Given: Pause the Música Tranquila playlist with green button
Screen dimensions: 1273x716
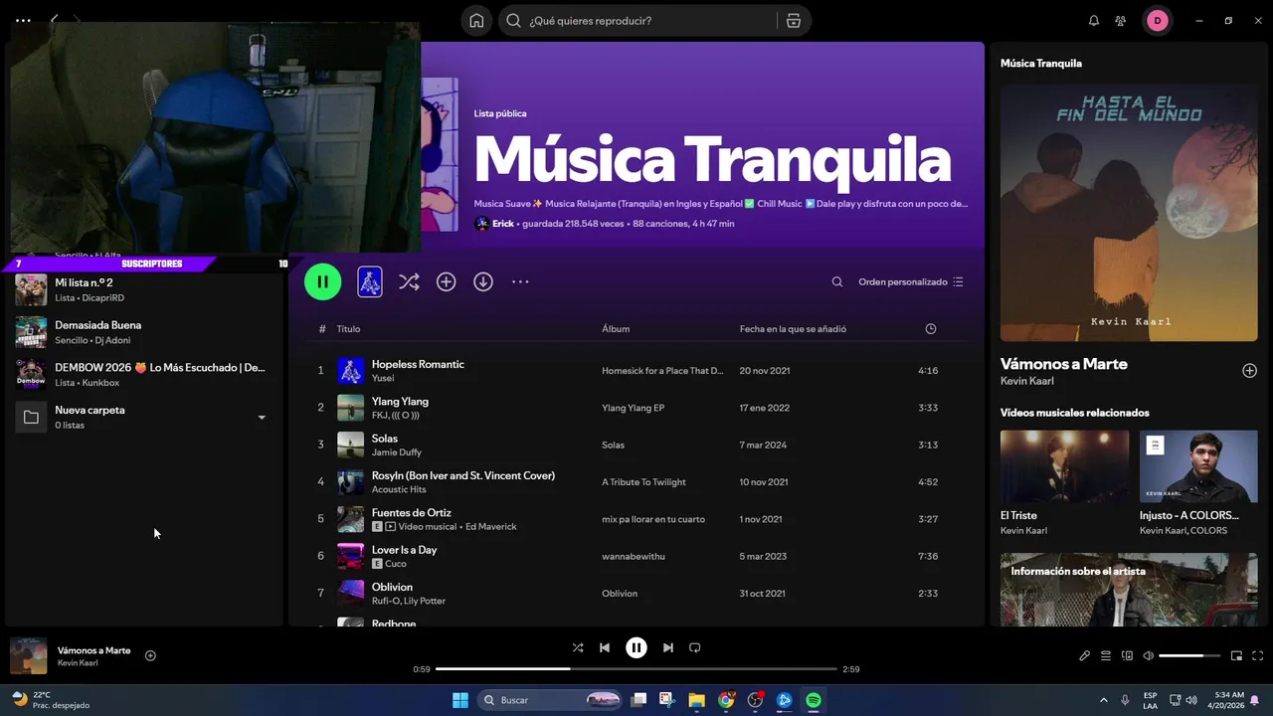Looking at the screenshot, I should tap(322, 281).
